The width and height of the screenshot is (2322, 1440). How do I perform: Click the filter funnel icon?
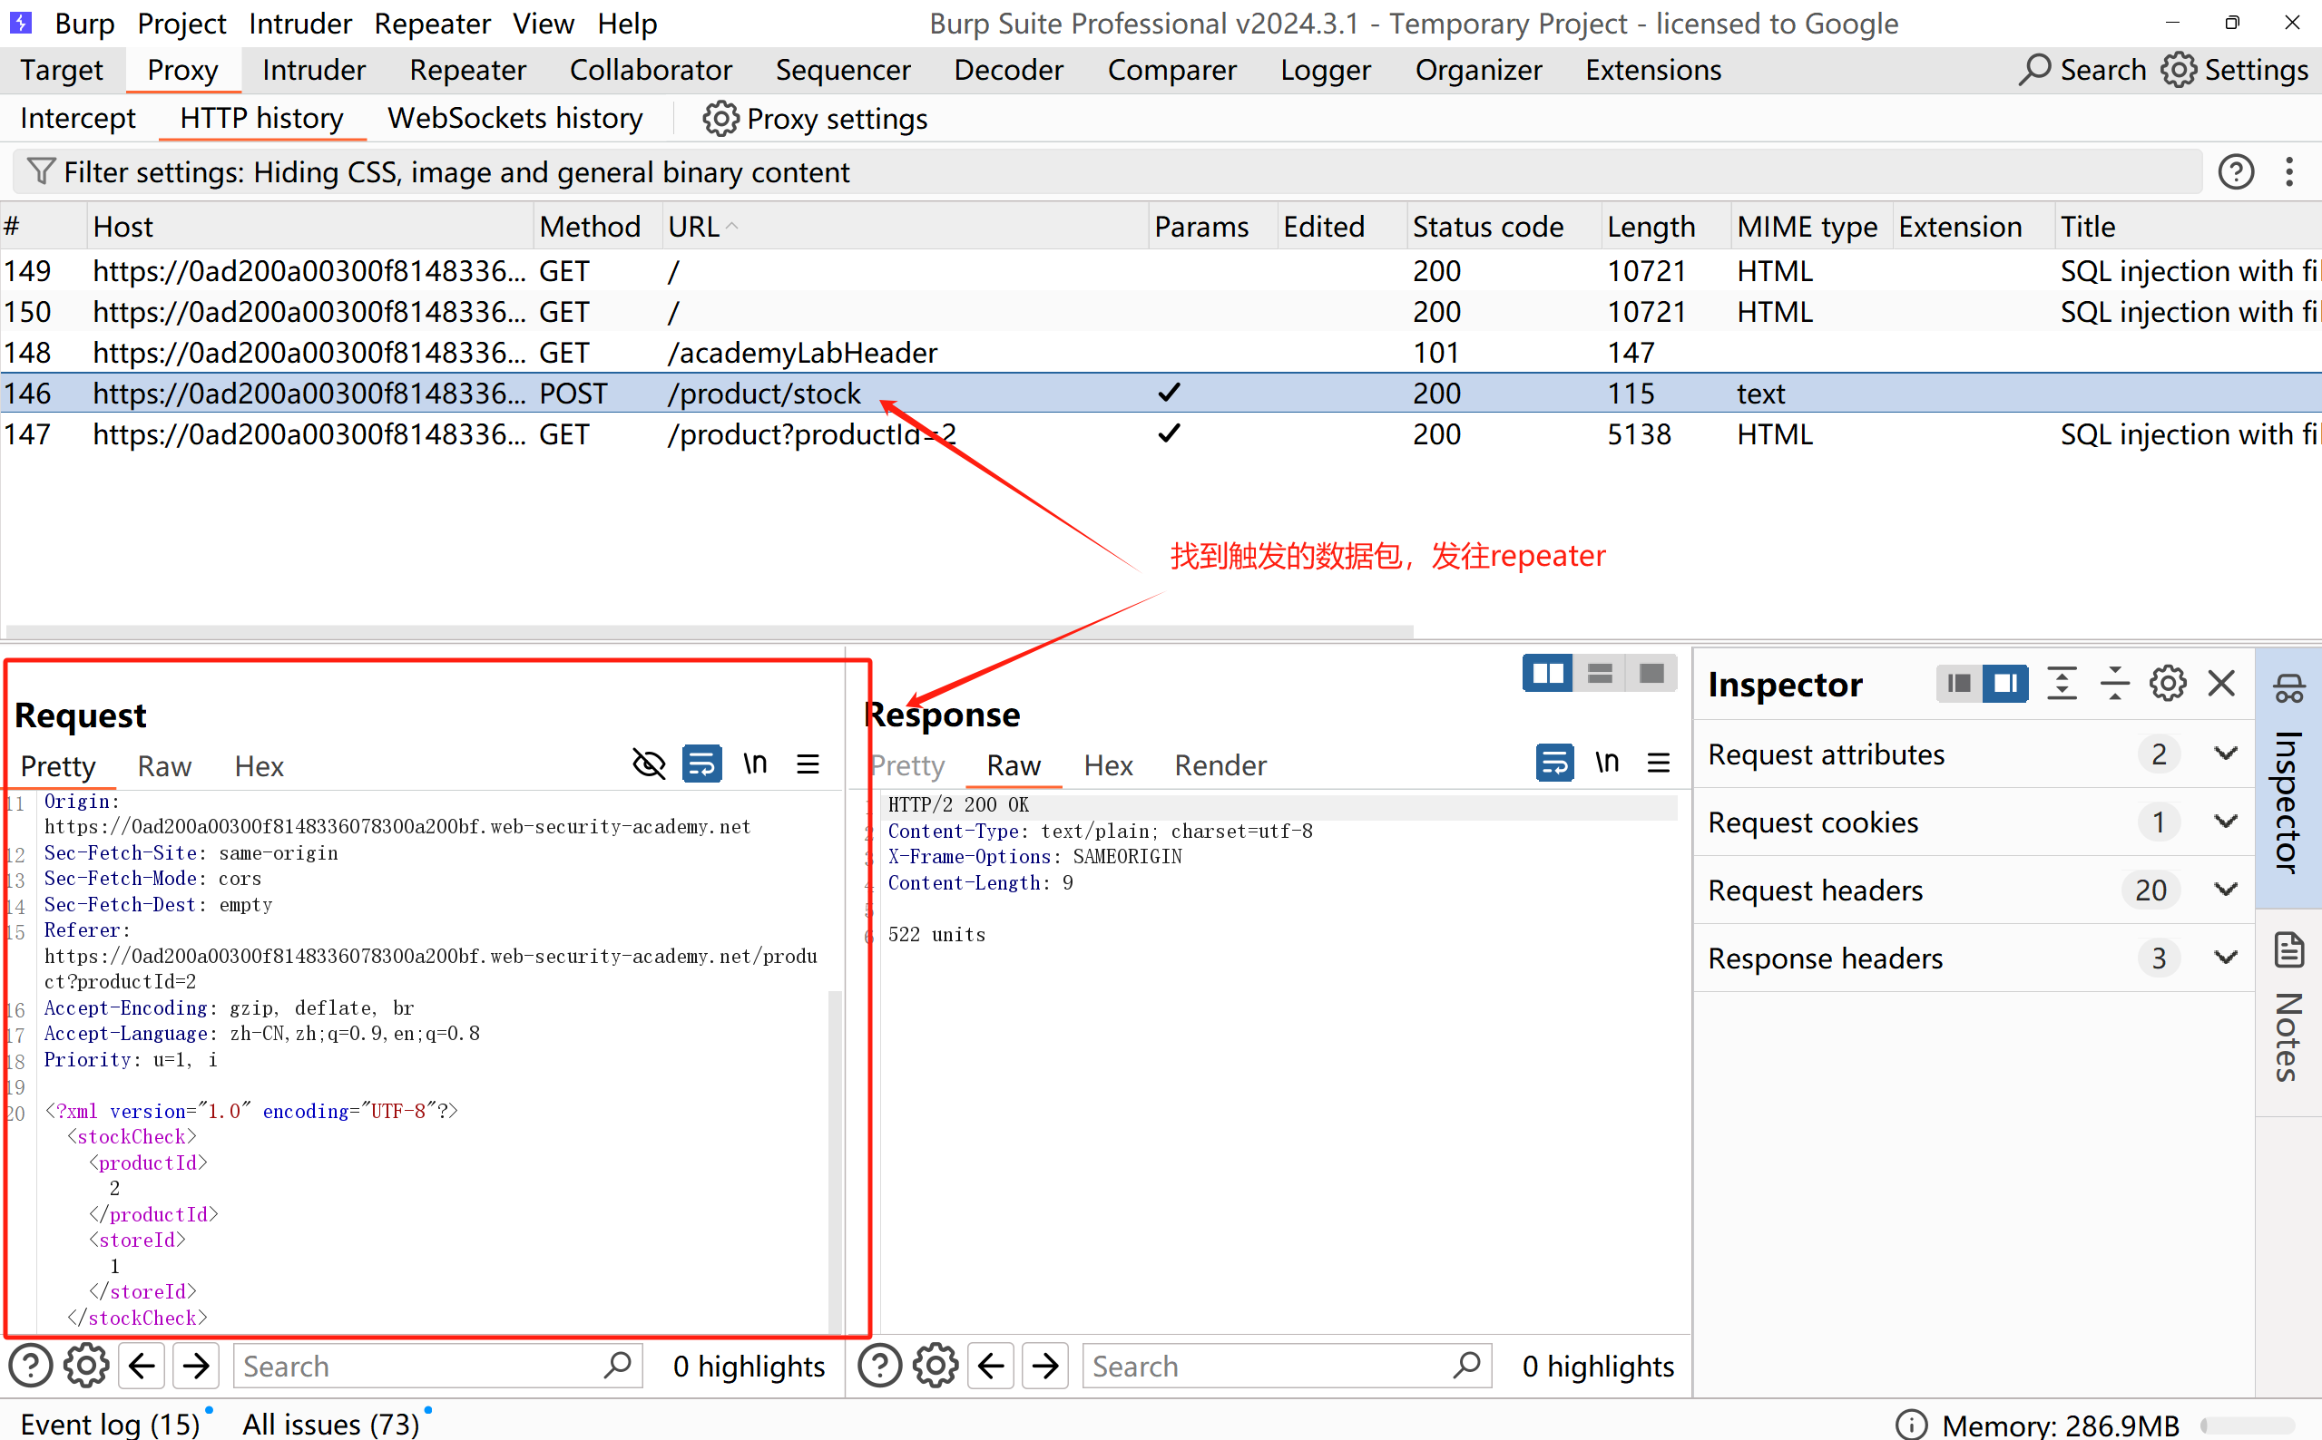[x=41, y=171]
